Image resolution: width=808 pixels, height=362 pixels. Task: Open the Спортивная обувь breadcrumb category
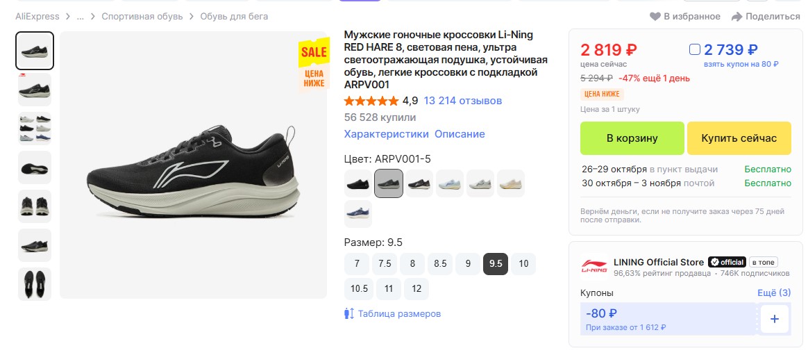click(142, 17)
